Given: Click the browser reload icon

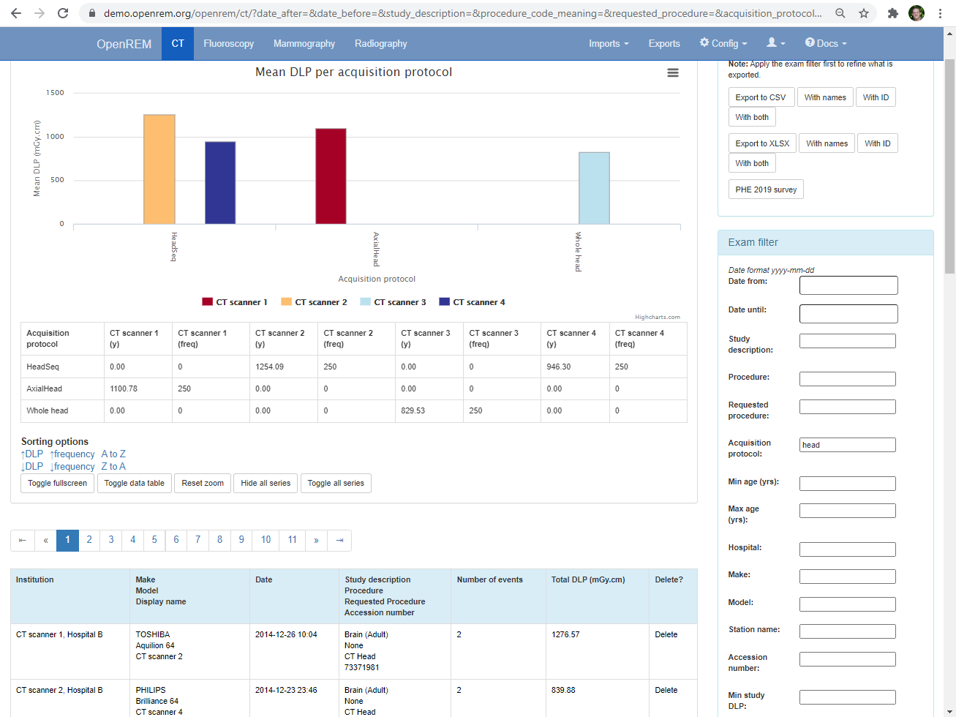Looking at the screenshot, I should click(x=63, y=12).
